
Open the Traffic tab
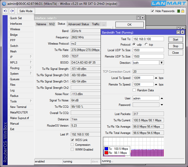[96, 24]
